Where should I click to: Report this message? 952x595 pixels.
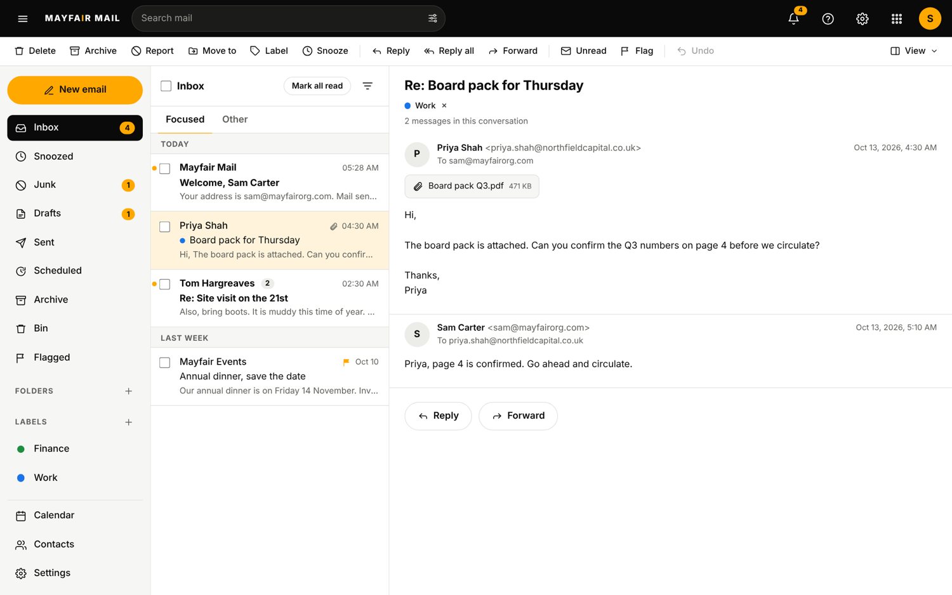tap(152, 51)
